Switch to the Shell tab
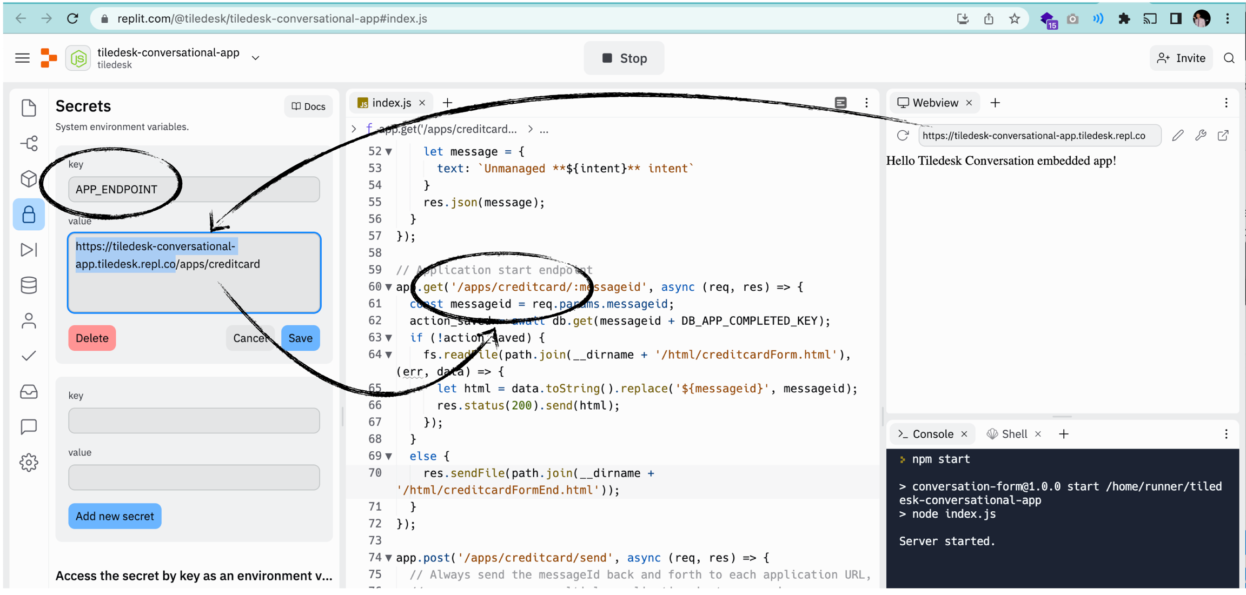 1013,434
